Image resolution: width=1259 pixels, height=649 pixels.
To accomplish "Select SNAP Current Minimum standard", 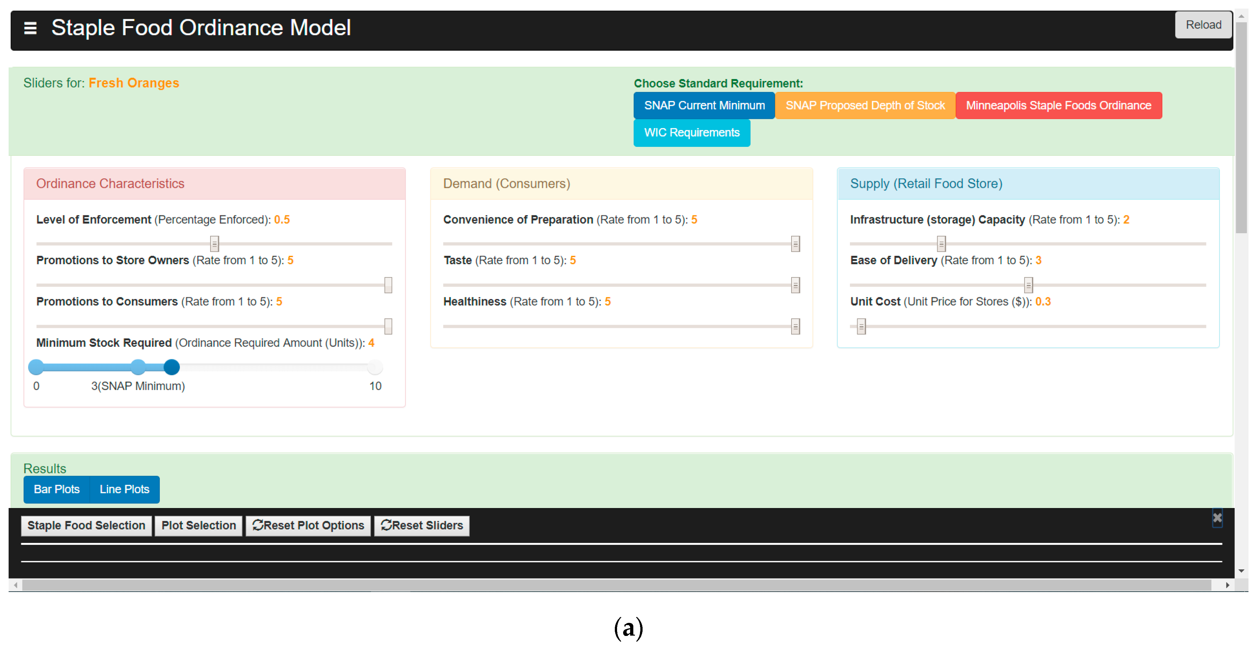I will (x=704, y=105).
